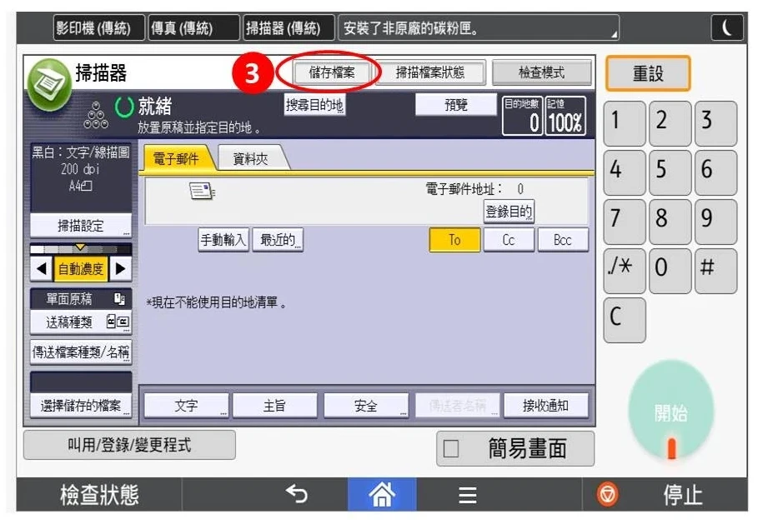768x524 pixels.
Task: Tap the Home icon on bottom bar
Action: pyautogui.click(x=384, y=493)
